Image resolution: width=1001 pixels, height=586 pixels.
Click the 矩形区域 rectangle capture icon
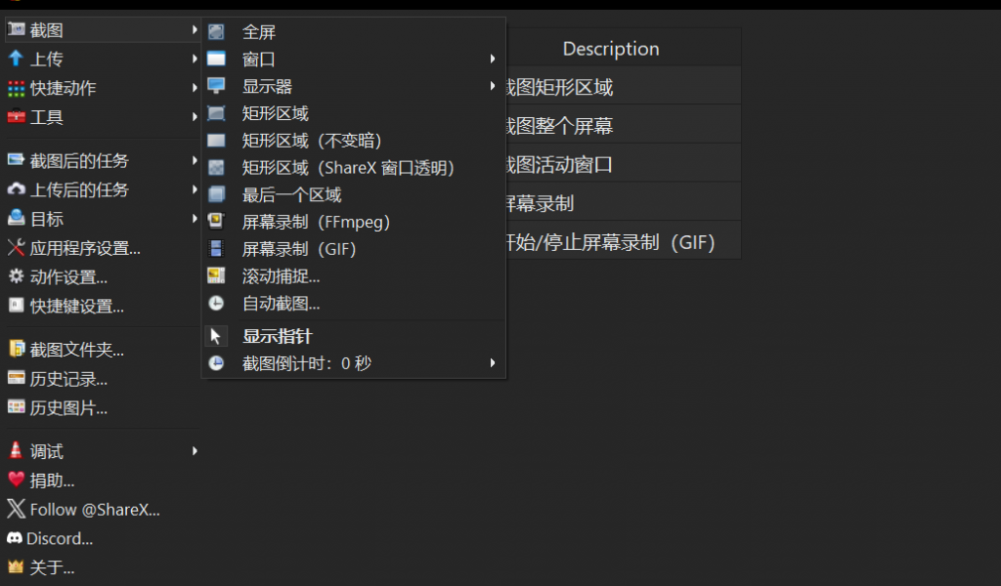click(x=216, y=113)
